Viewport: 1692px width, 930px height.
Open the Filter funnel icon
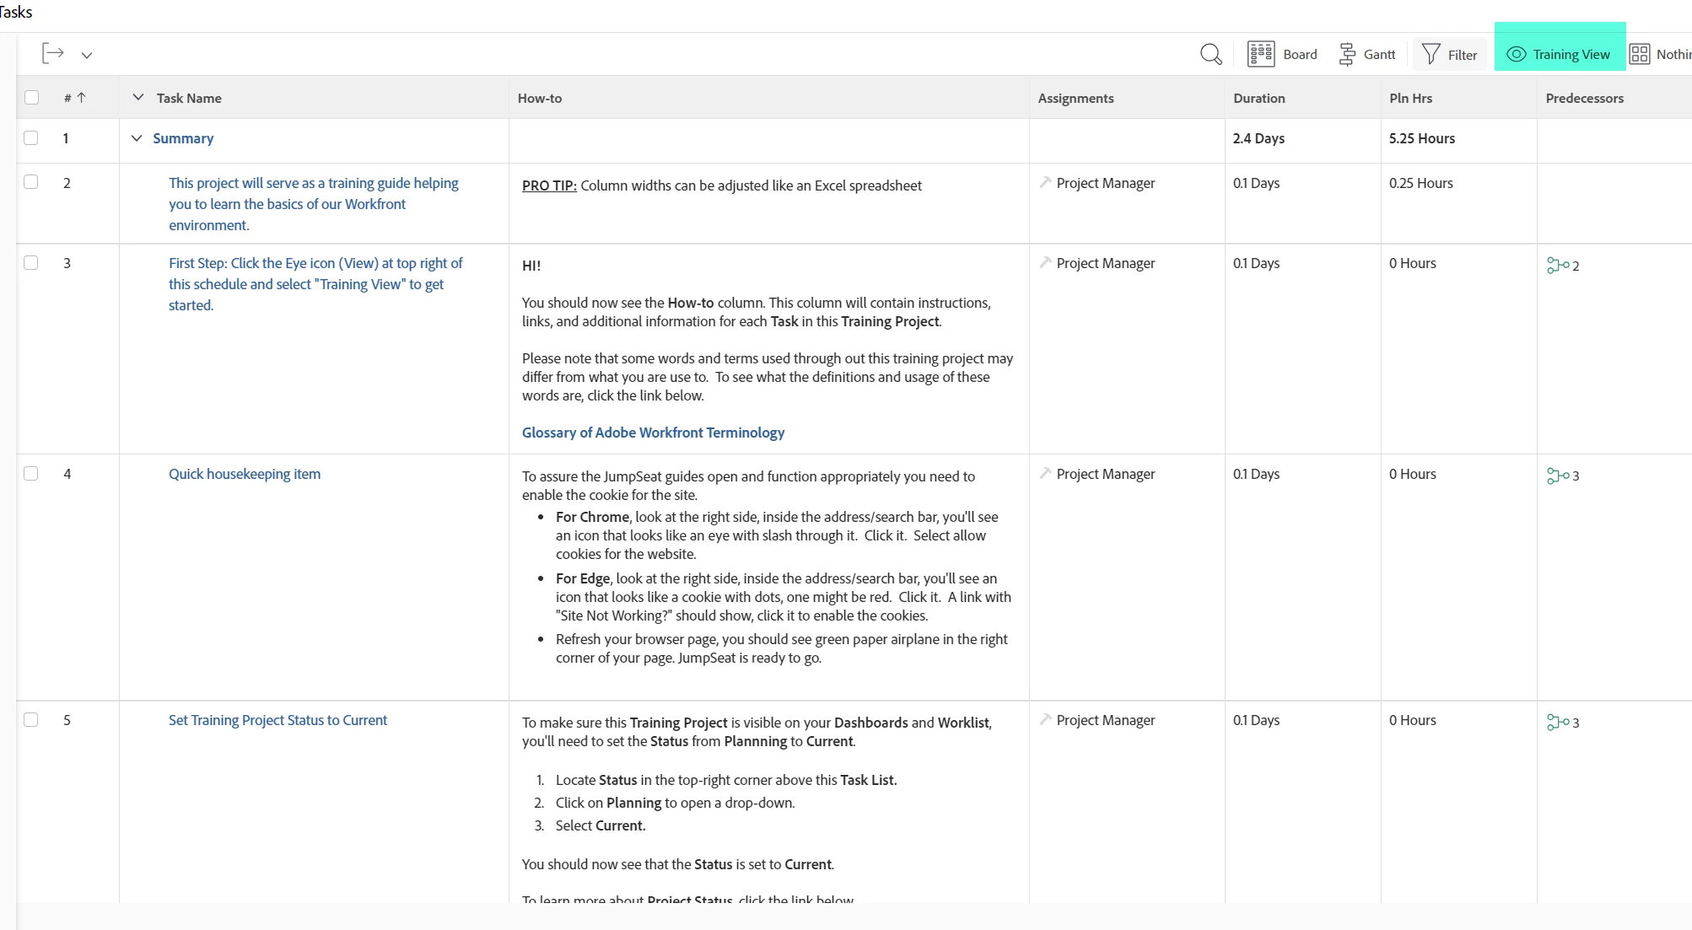tap(1431, 54)
